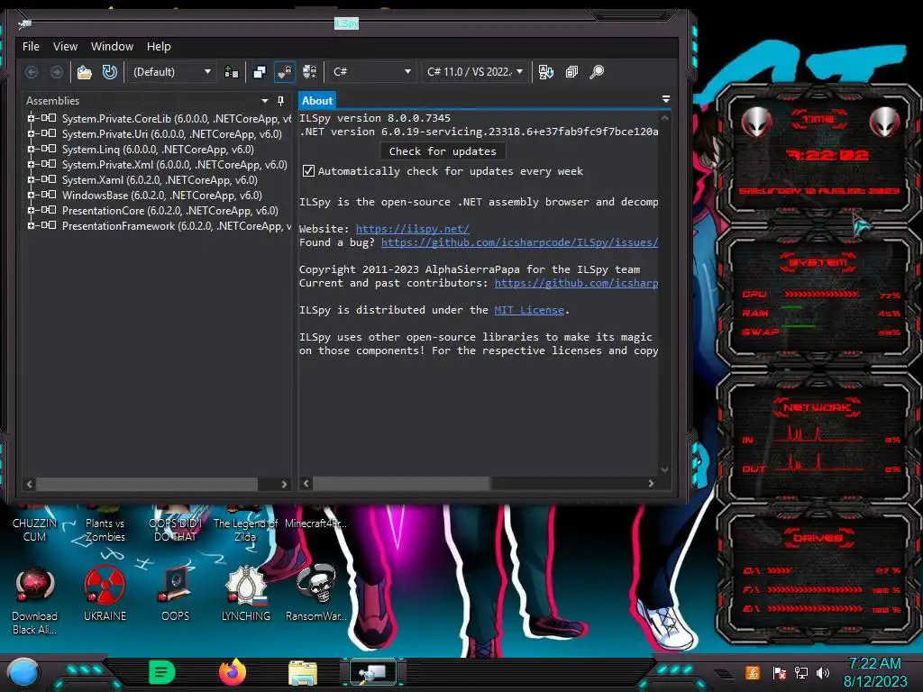Switch to ILSpy taskbar button
Viewport: 923px width, 692px height.
pos(374,672)
